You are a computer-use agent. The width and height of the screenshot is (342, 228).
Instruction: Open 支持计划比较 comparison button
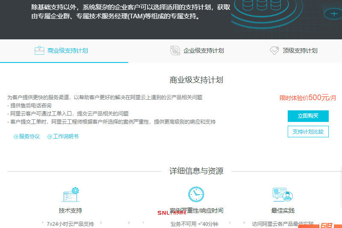(308, 132)
